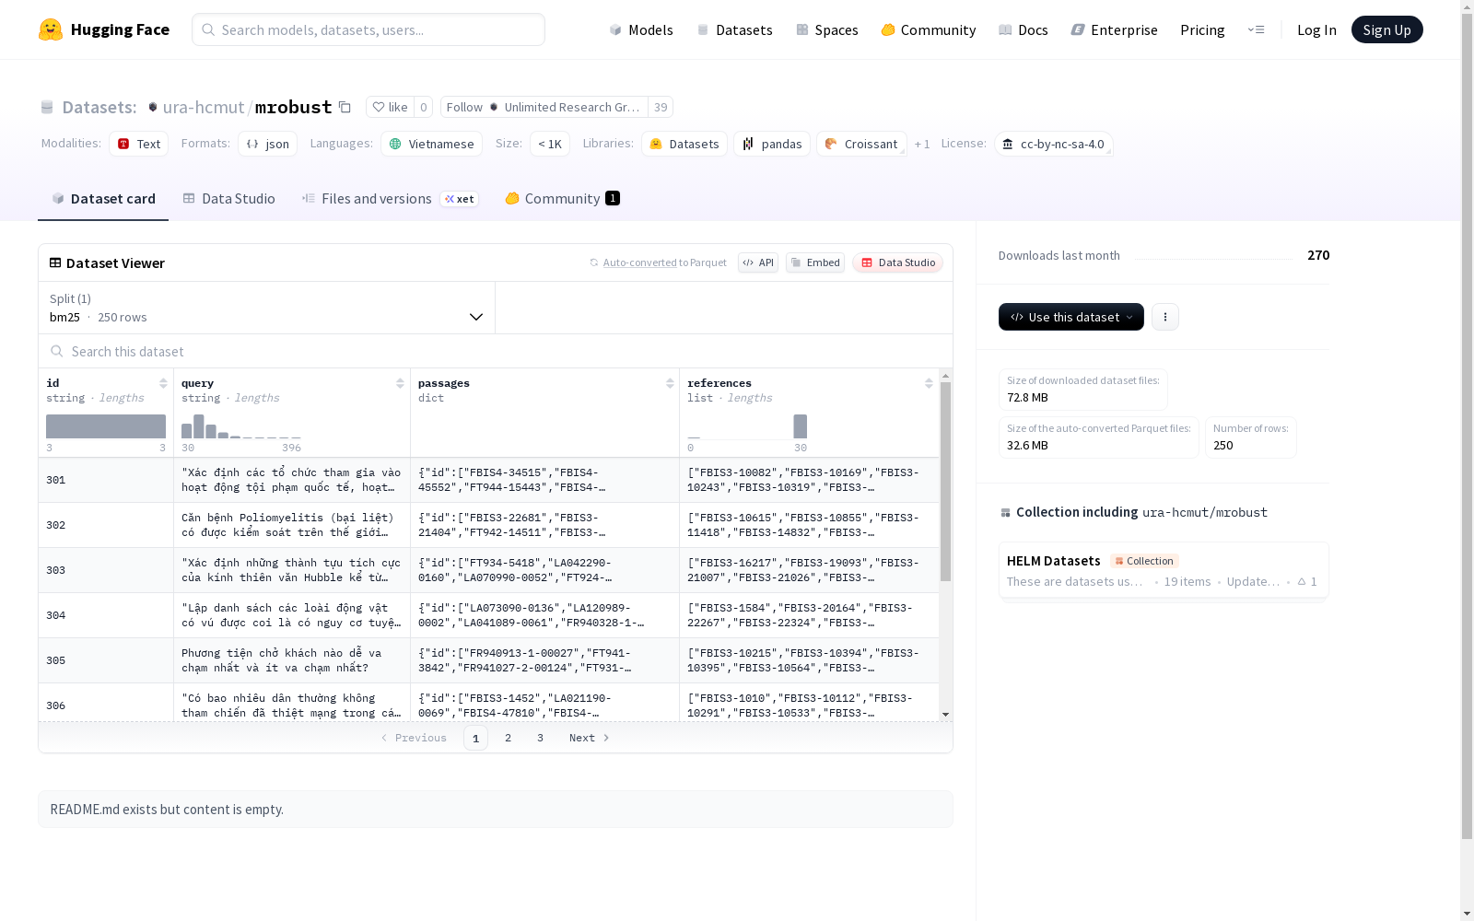Screen dimensions: 1474x921
Task: Show the +1 more libraries
Action: (922, 144)
